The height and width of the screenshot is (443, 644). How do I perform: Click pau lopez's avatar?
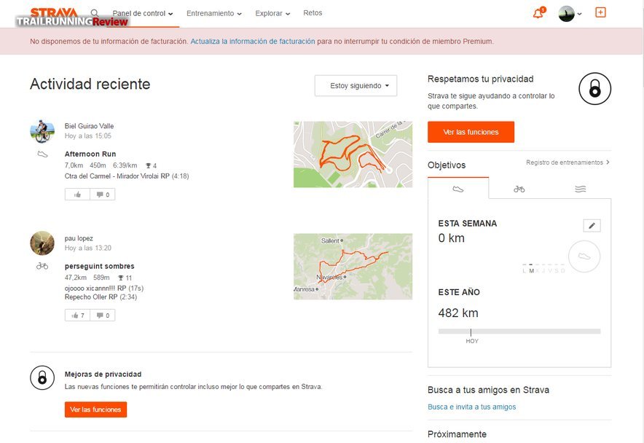(42, 243)
